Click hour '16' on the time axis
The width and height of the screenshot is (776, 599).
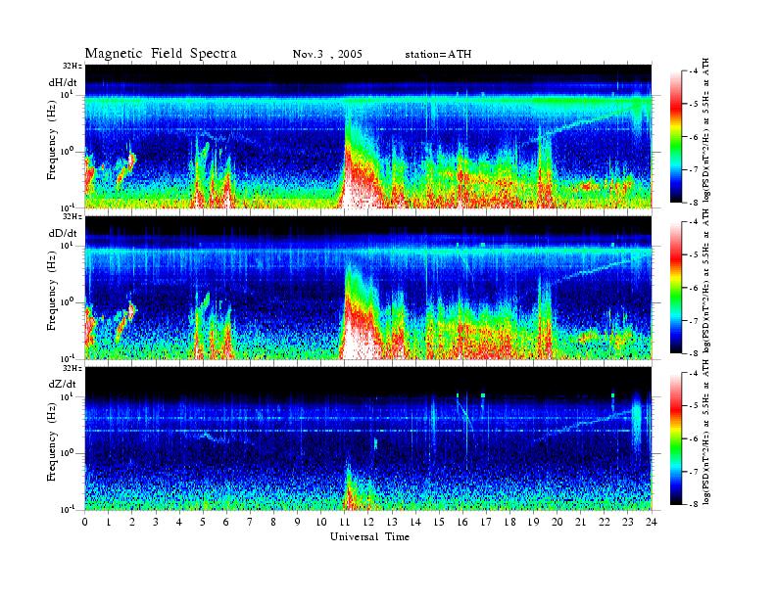[x=462, y=523]
